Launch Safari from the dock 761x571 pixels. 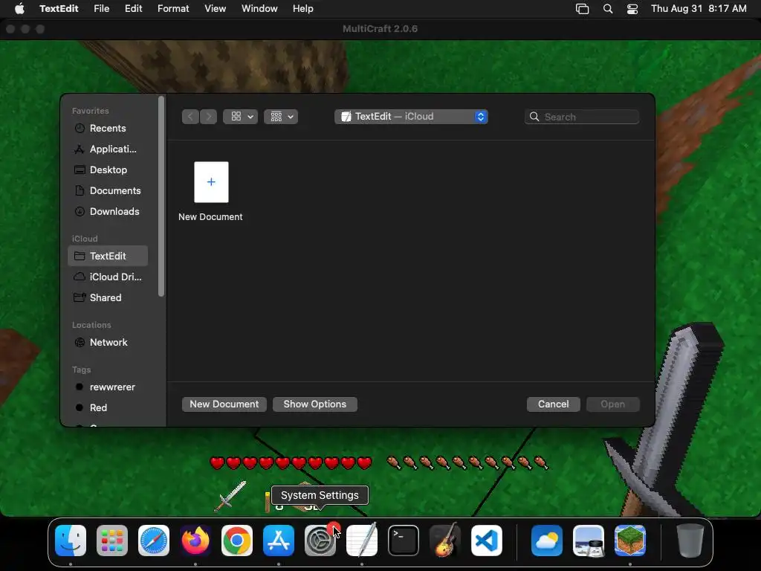154,541
